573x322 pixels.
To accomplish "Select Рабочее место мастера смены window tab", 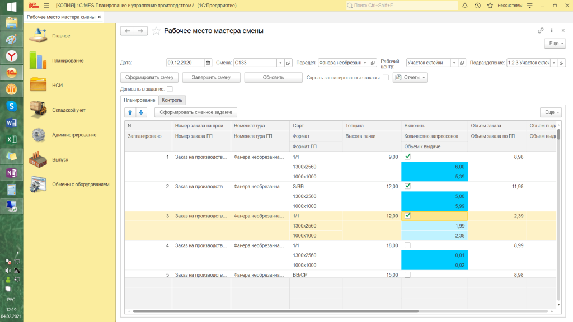I will (x=61, y=17).
